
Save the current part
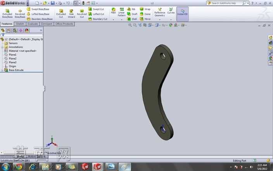pyautogui.click(x=53, y=3)
